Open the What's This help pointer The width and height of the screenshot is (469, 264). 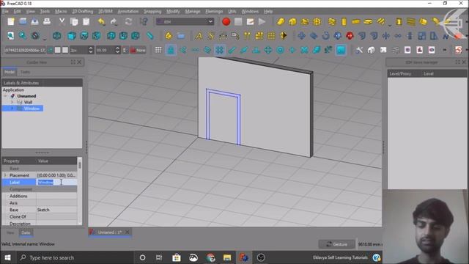(x=144, y=21)
